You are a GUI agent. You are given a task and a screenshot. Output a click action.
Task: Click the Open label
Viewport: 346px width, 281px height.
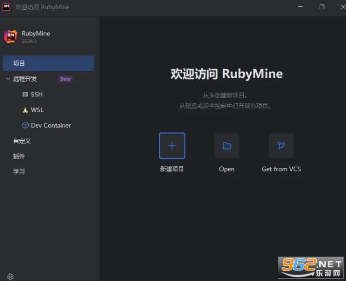227,169
